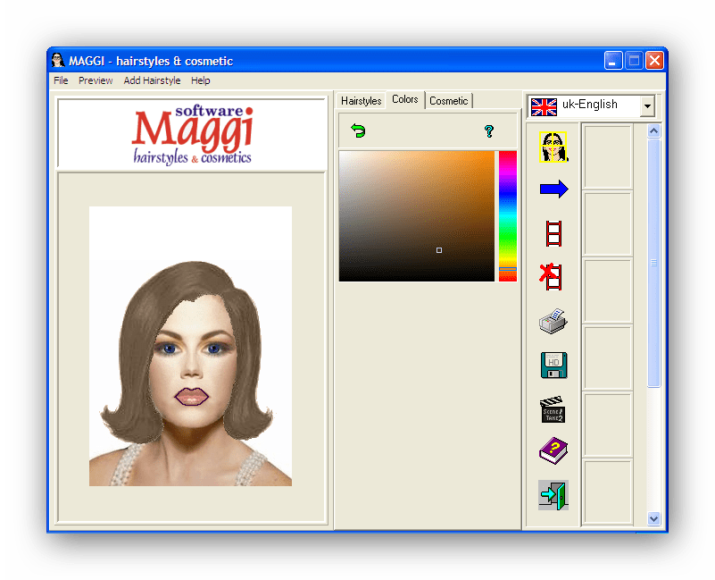Open the Preview menu
Image resolution: width=715 pixels, height=580 pixels.
[96, 80]
